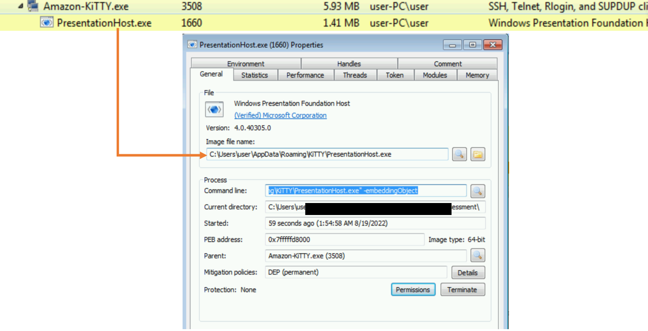
Task: Click the Permissions button
Action: 412,290
